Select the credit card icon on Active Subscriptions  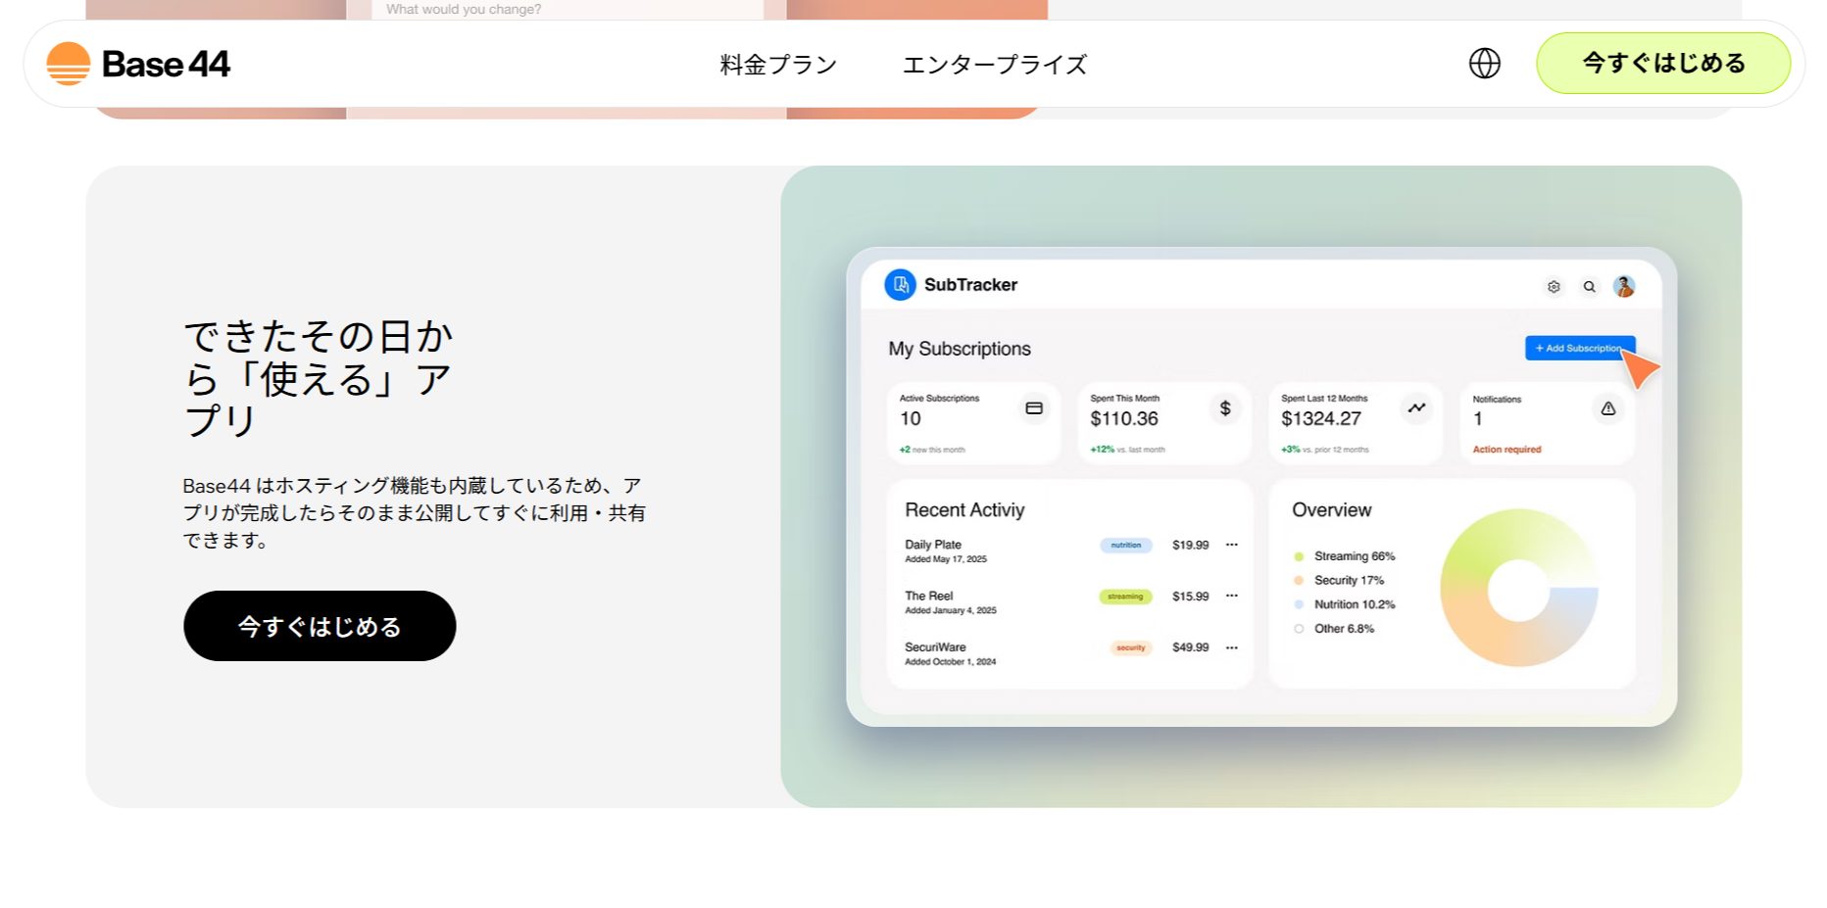pyautogui.click(x=1034, y=408)
